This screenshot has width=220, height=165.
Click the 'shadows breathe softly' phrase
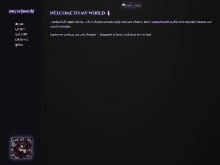(107, 22)
